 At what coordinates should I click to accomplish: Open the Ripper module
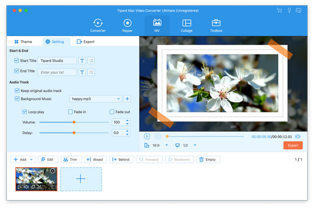[127, 26]
